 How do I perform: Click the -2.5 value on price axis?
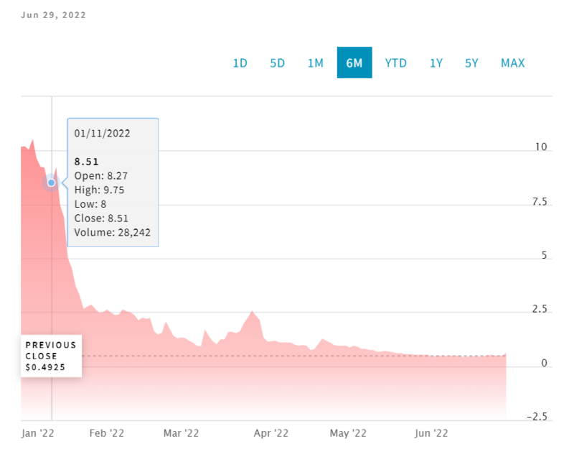(537, 417)
